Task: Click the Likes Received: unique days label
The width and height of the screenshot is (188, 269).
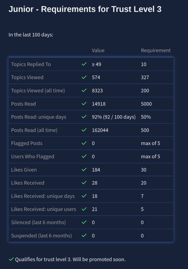Action: (43, 196)
